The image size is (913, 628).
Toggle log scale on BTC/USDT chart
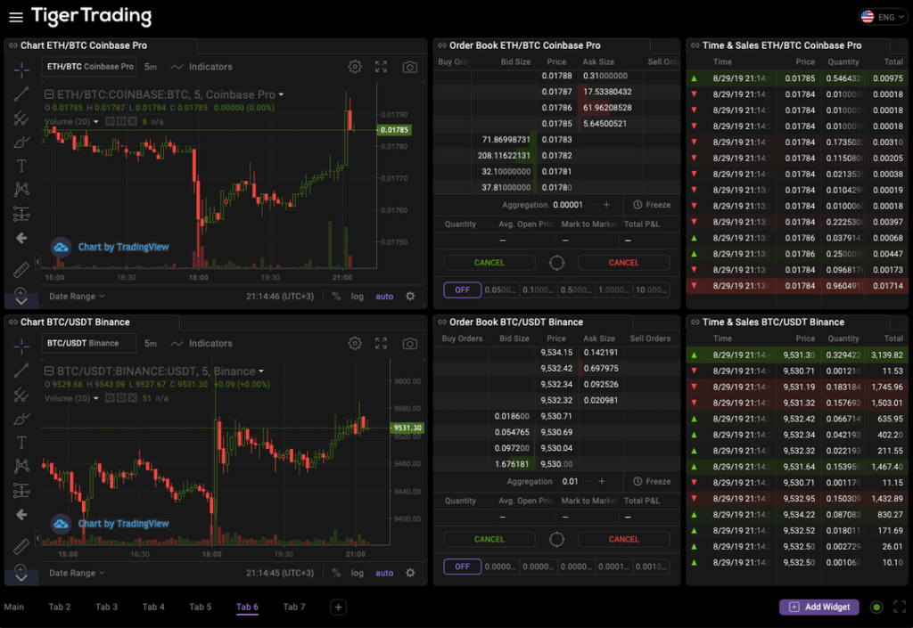point(357,573)
